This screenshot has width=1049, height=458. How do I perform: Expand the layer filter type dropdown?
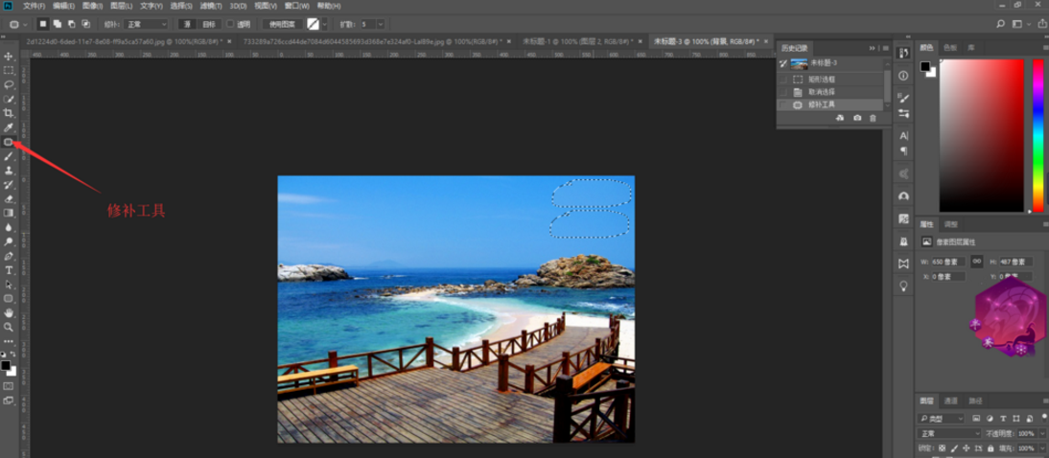pos(942,419)
